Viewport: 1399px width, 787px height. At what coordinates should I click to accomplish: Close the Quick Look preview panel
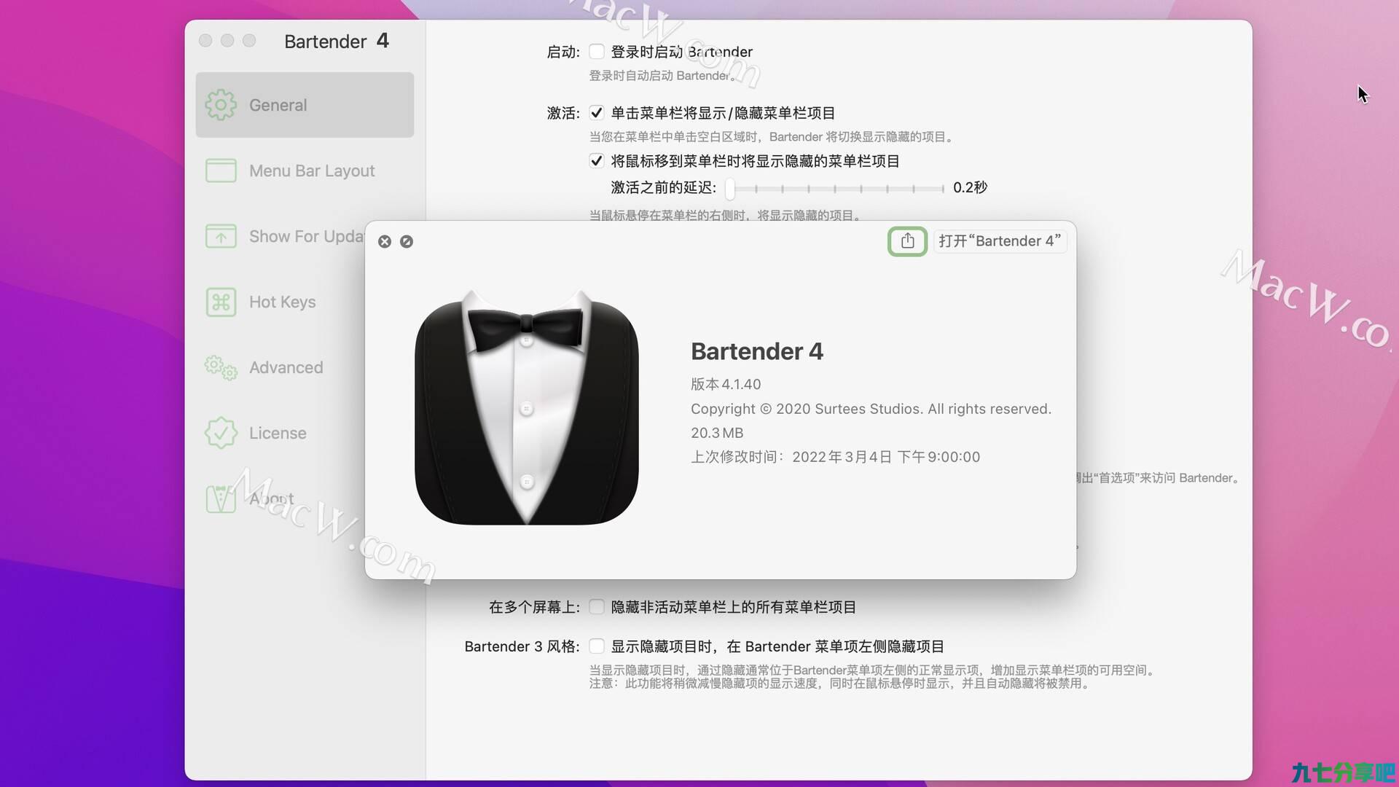(x=385, y=241)
